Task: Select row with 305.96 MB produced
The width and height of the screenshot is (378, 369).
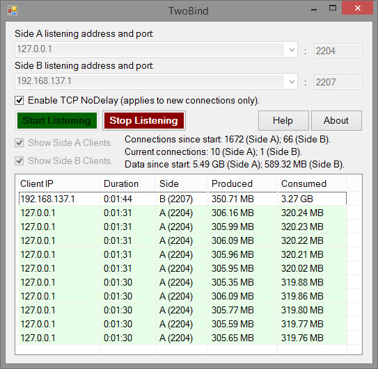Action: coord(182,254)
